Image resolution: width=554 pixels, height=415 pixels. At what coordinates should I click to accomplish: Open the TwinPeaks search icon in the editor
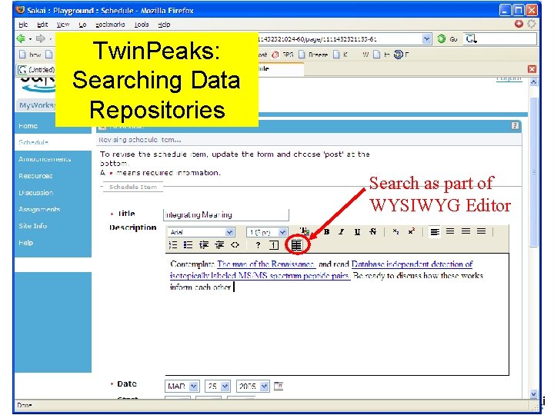(296, 244)
